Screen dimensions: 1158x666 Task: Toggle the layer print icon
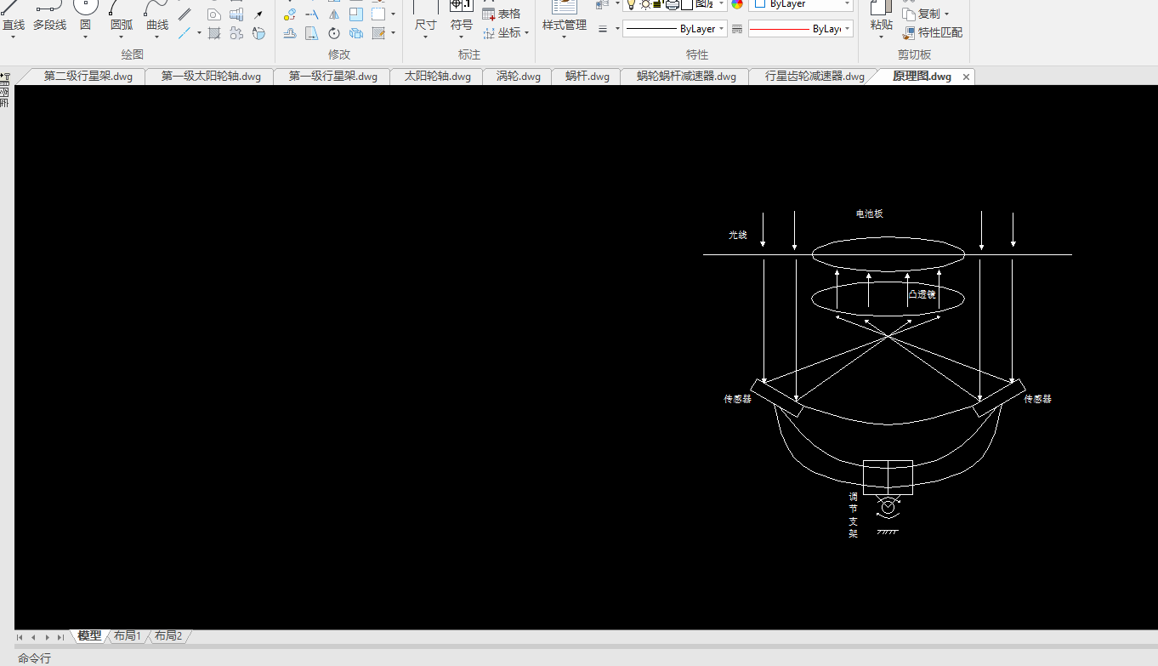pos(672,4)
